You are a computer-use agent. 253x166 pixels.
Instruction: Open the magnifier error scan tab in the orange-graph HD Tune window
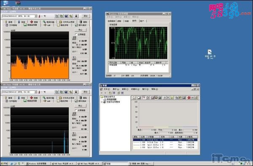(x=48, y=22)
